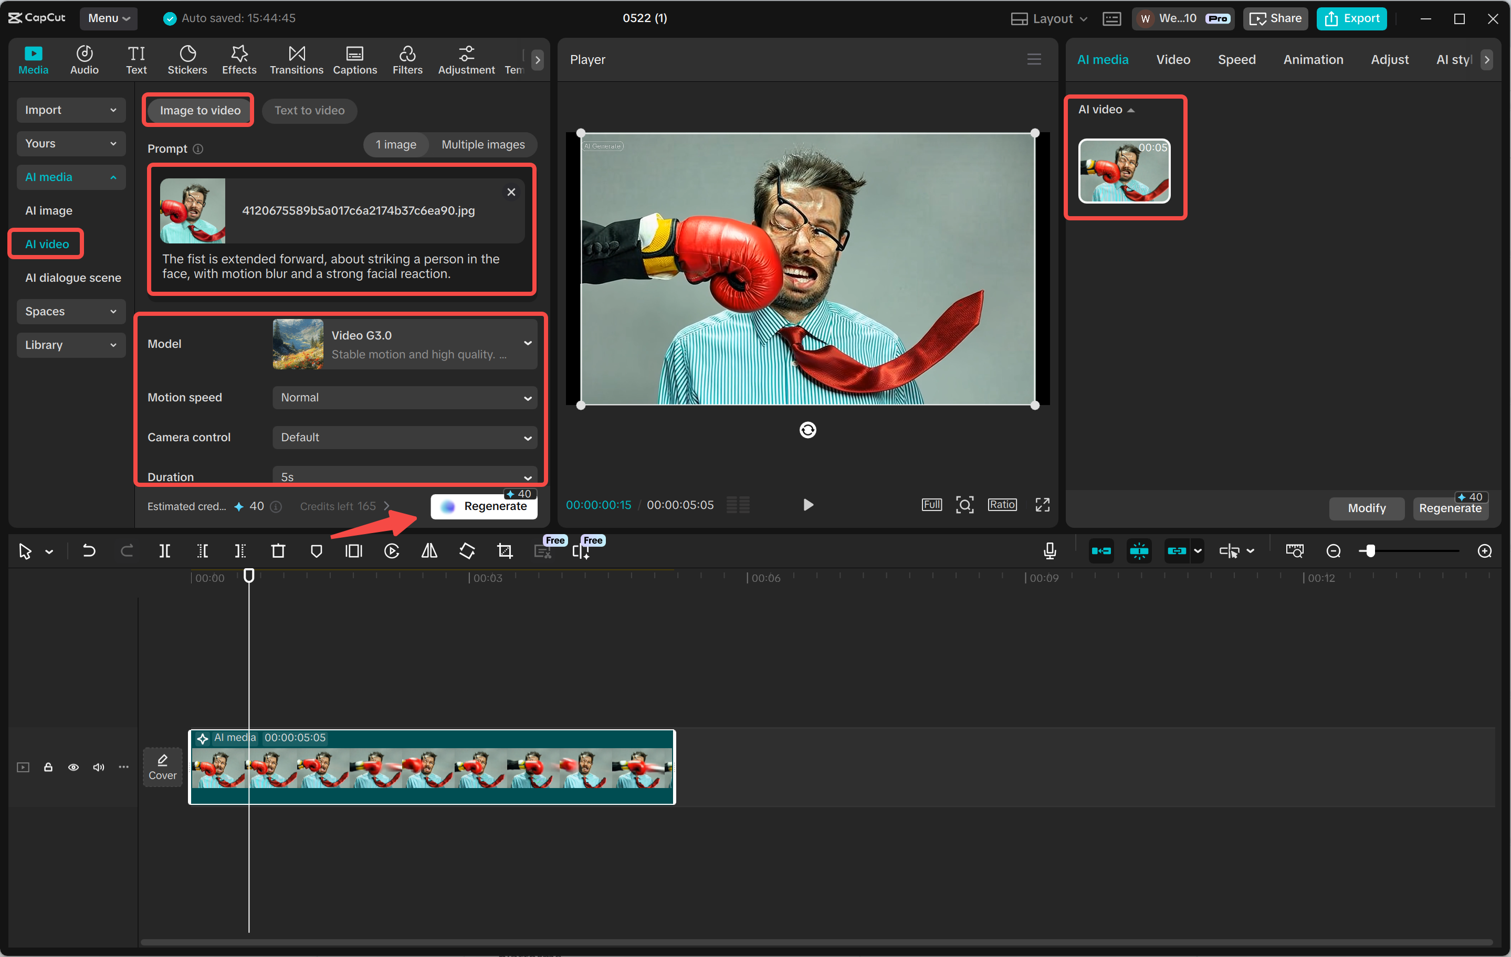Select the Split tool in the timeline toolbar
The width and height of the screenshot is (1511, 957).
pos(165,550)
